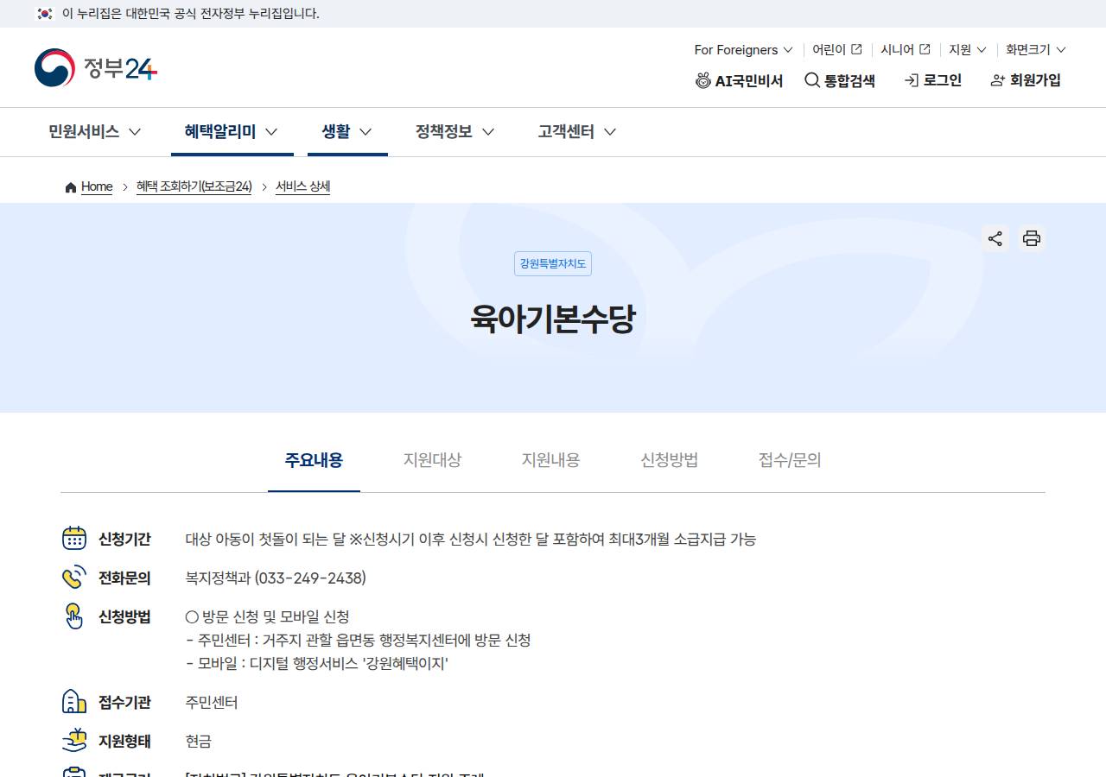The height and width of the screenshot is (777, 1106).
Task: Click the 로그인 login button
Action: click(x=933, y=80)
